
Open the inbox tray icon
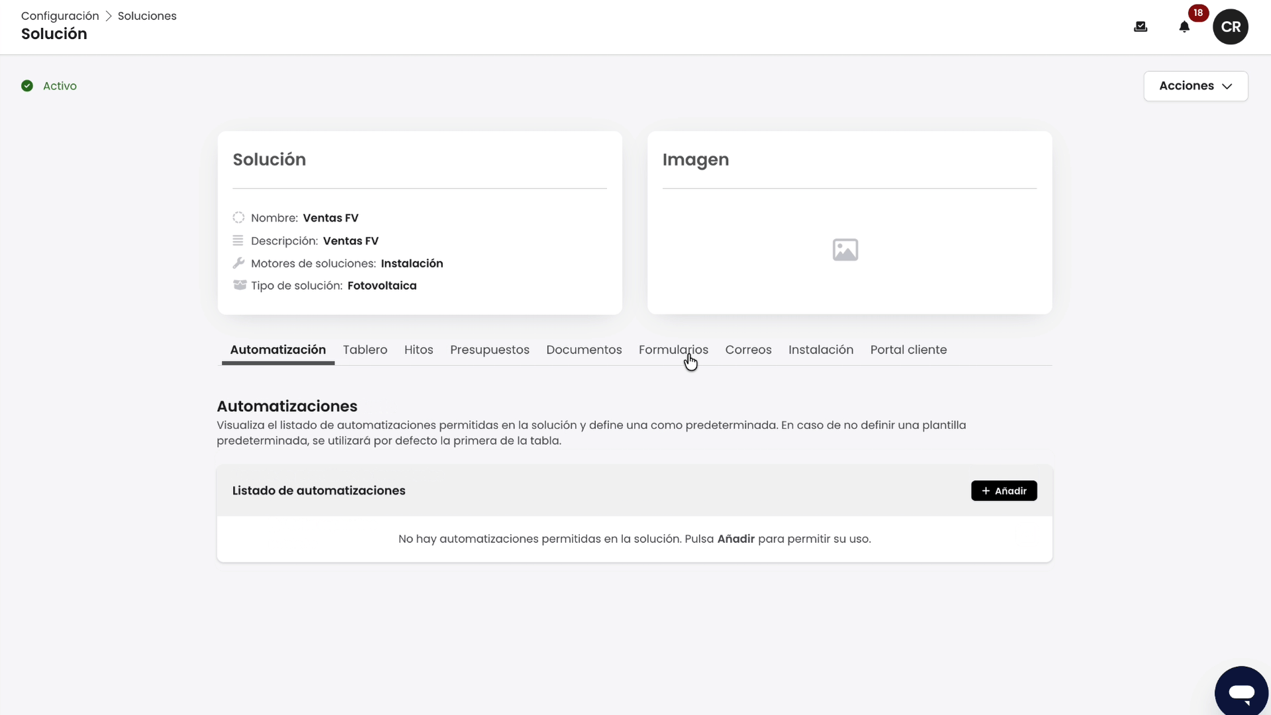point(1140,26)
